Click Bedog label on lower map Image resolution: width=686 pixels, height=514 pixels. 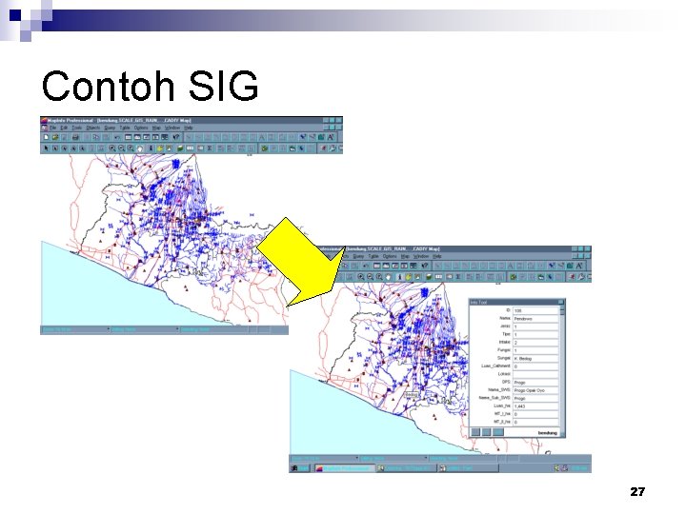[412, 395]
